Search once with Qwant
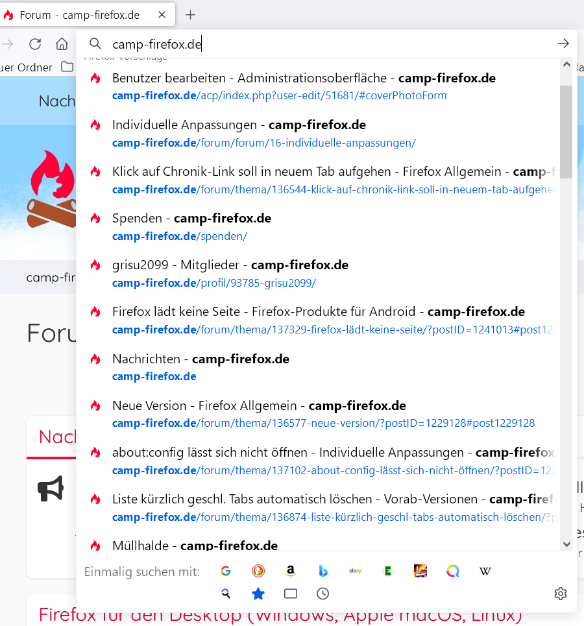Viewport: 584px width, 626px height. coord(452,571)
